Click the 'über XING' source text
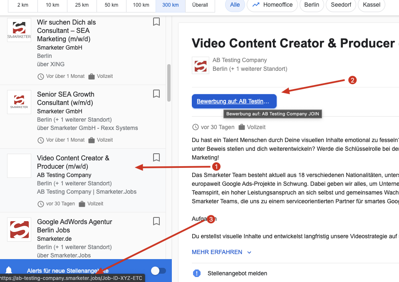Screen dimensions: 399x282 click(51, 64)
